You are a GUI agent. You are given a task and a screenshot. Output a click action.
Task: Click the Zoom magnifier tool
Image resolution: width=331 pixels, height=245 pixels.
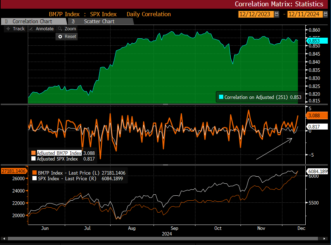pyautogui.click(x=67, y=29)
